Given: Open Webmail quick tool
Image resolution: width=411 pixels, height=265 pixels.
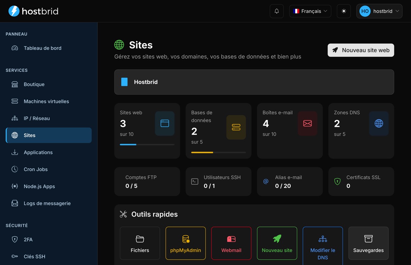Looking at the screenshot, I should (x=231, y=243).
